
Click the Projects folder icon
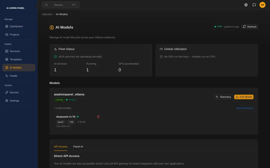(x=7, y=35)
